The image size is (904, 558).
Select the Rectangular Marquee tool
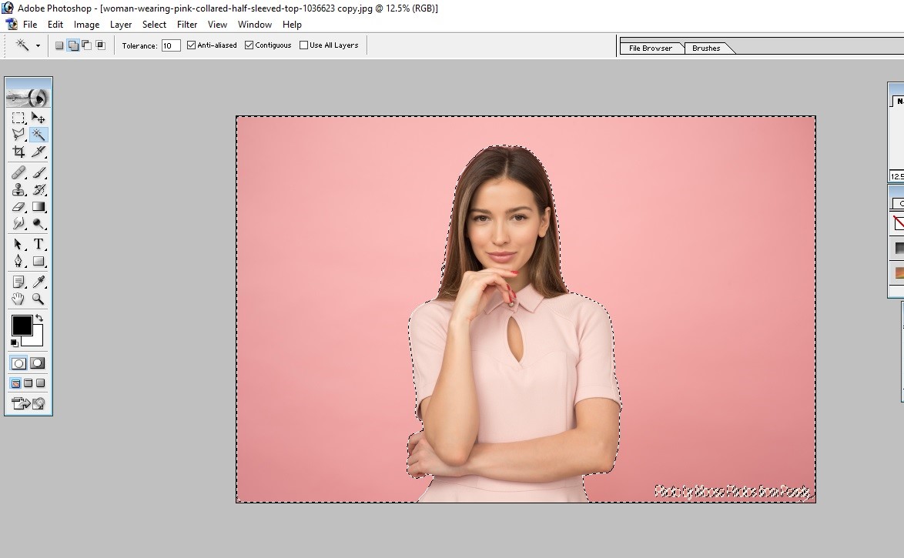18,118
